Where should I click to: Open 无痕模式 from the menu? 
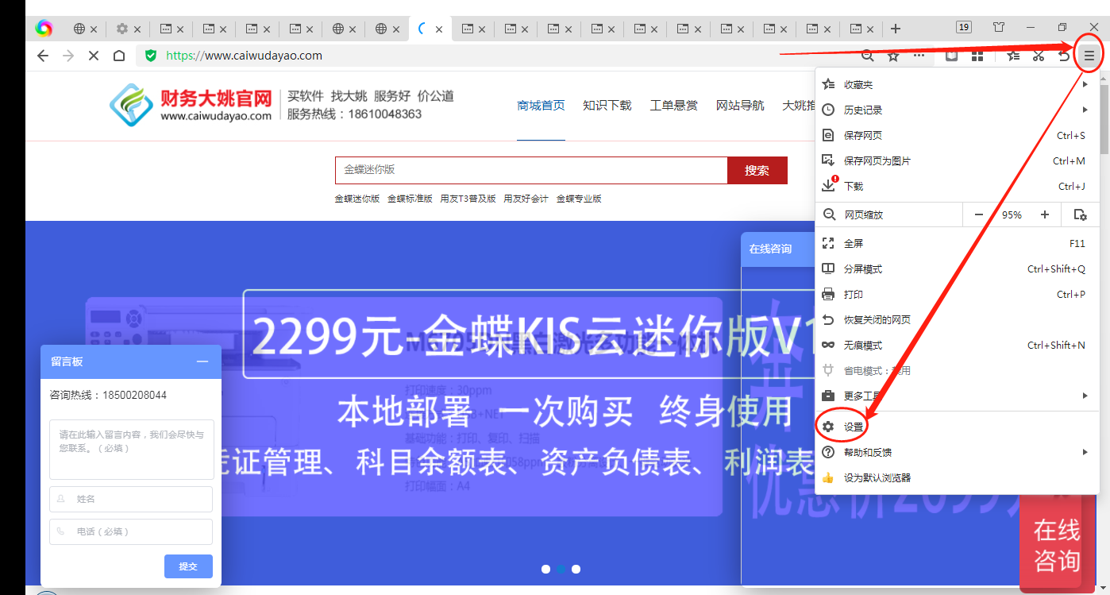click(956, 345)
